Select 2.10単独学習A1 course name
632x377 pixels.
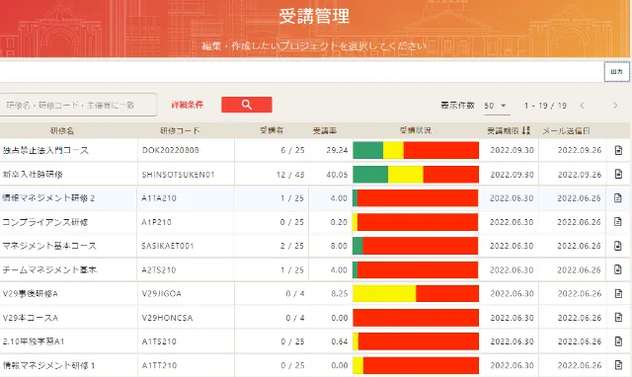tap(34, 341)
